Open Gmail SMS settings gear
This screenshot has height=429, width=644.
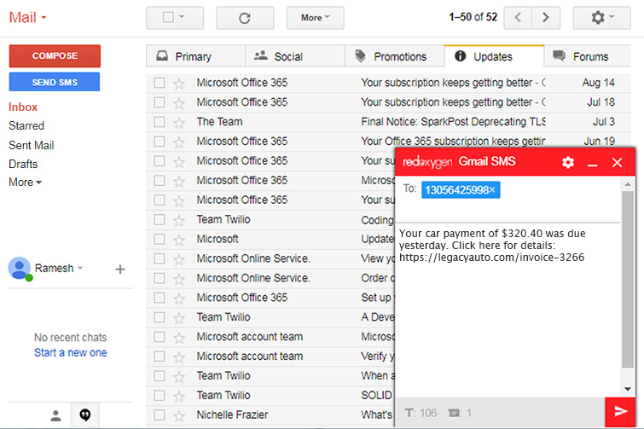pos(568,162)
